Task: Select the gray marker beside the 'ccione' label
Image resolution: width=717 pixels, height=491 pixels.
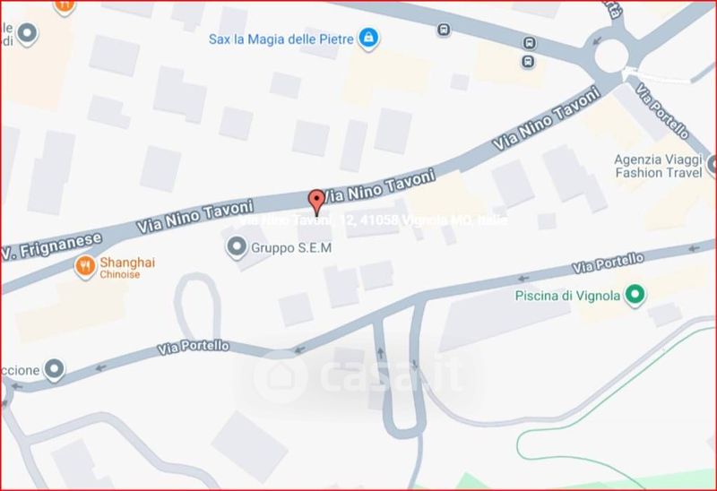Action: 55,369
